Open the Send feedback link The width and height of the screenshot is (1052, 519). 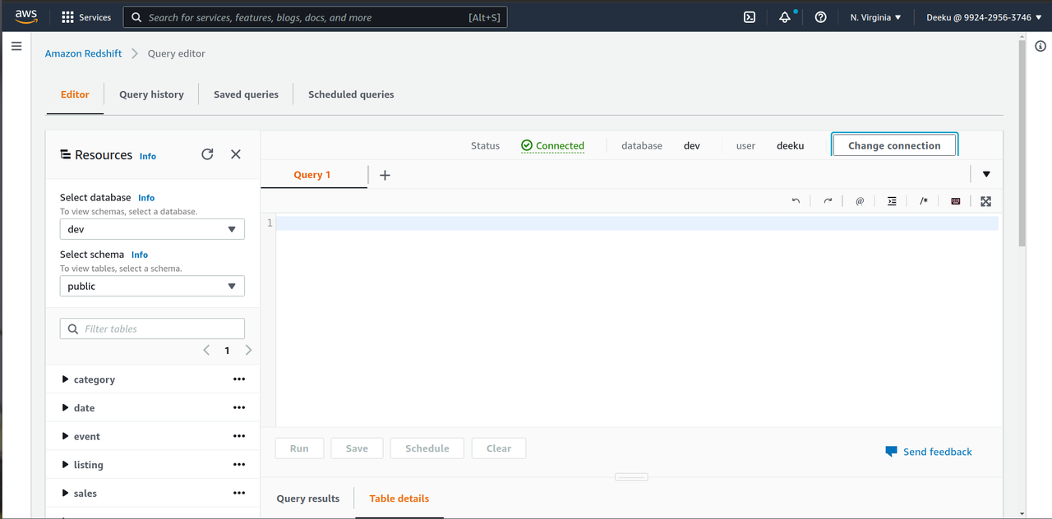click(937, 452)
